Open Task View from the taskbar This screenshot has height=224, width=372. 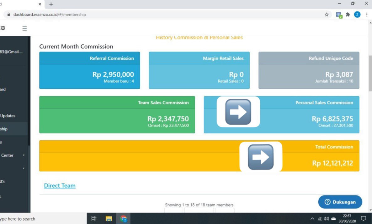tap(93, 218)
